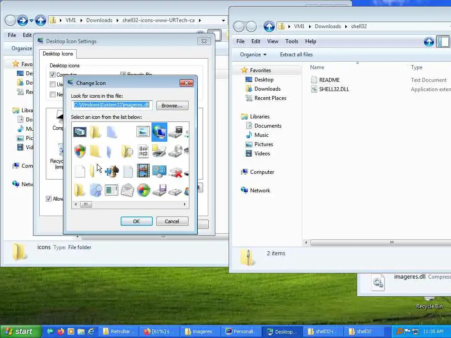Choose the blue control panel display icon

[x=159, y=171]
